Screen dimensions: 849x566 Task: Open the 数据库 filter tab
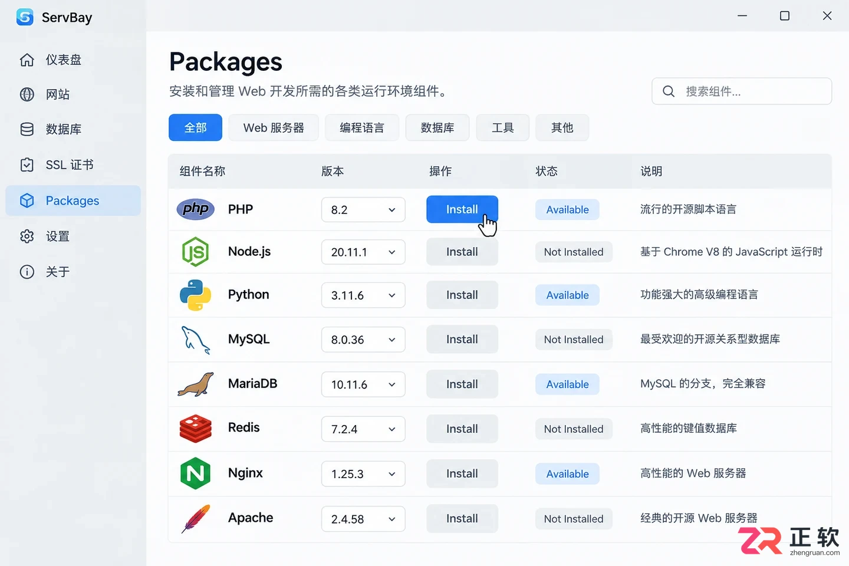click(437, 127)
